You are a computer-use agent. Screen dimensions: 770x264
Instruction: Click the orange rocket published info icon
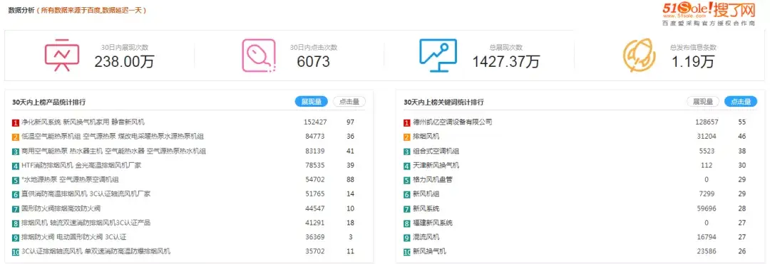tap(640, 56)
